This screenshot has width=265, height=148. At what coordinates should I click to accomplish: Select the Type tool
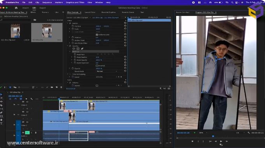click(1, 124)
